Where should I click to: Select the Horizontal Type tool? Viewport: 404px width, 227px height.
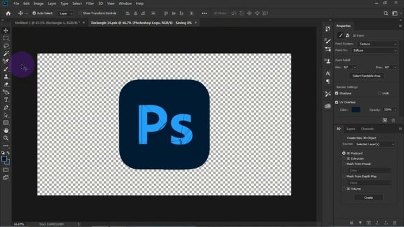click(6, 100)
